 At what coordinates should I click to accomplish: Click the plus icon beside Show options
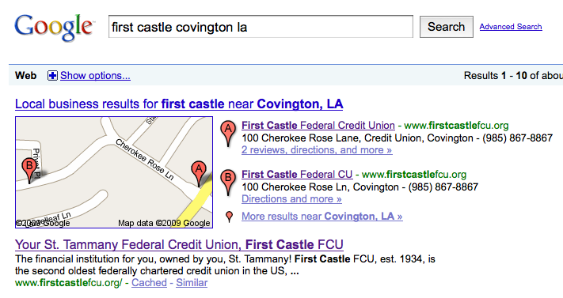[x=52, y=76]
